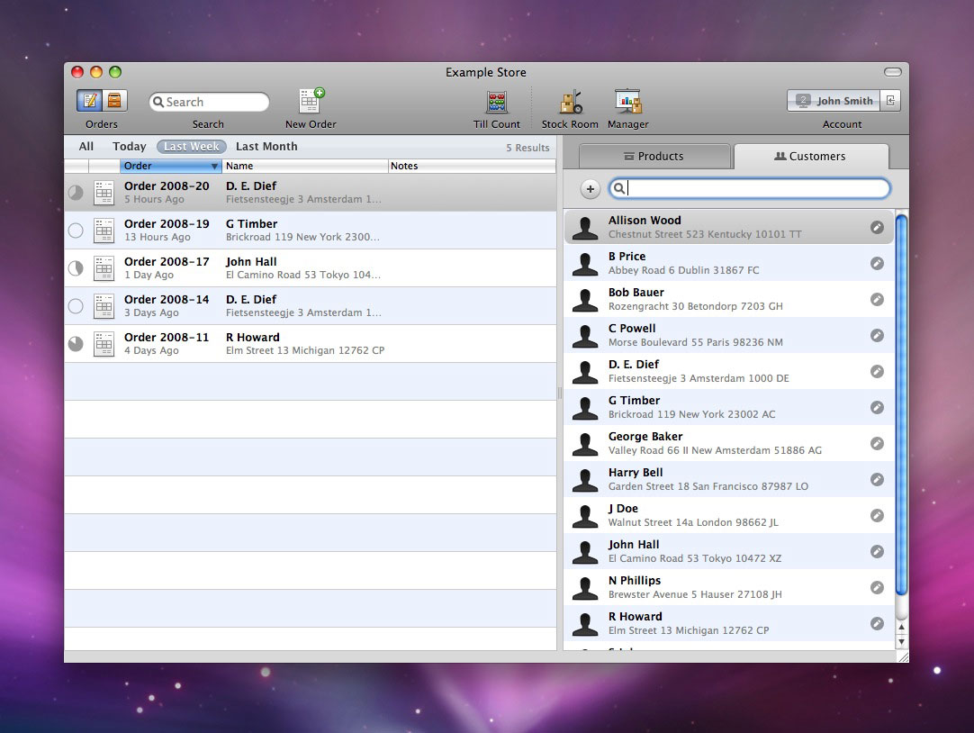974x733 pixels.
Task: Edit customer J Doe
Action: 877,516
